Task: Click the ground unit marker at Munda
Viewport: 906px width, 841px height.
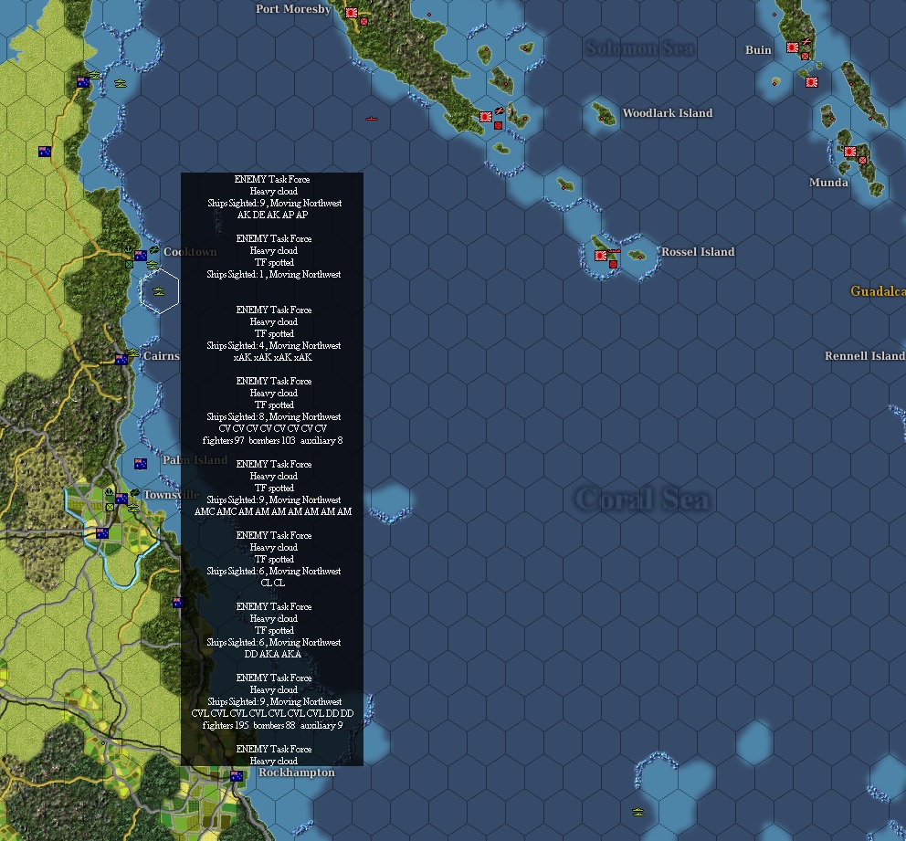Action: click(863, 160)
